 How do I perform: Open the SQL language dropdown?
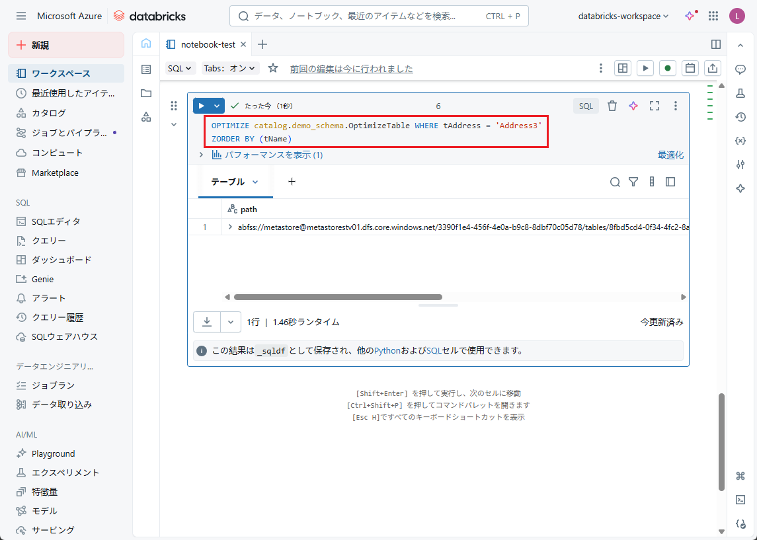tap(180, 68)
